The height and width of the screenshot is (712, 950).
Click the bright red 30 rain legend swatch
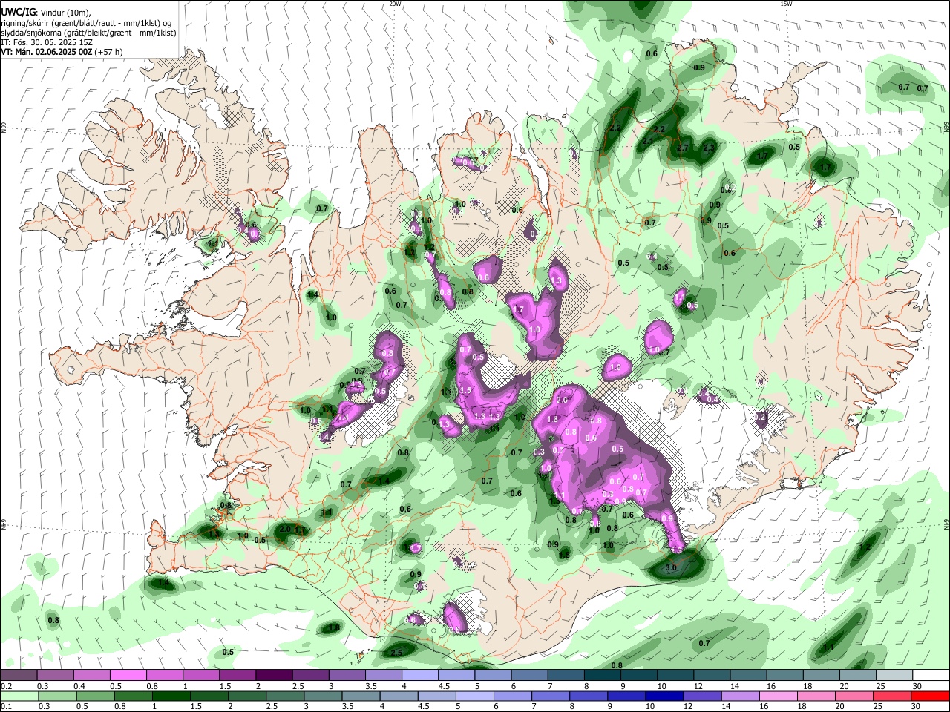coord(931,696)
